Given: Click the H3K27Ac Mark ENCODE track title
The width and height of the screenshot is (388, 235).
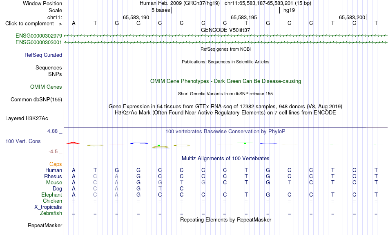Looking at the screenshot, I should [225, 113].
